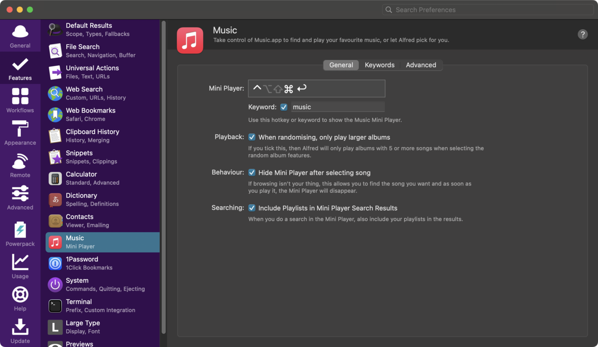Click the '1Click Bookmarks' subtitle
This screenshot has width=598, height=347.
[89, 268]
